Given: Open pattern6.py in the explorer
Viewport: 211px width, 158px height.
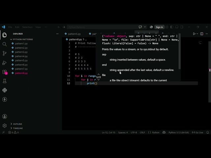Looking at the screenshot, I should point(21,65).
